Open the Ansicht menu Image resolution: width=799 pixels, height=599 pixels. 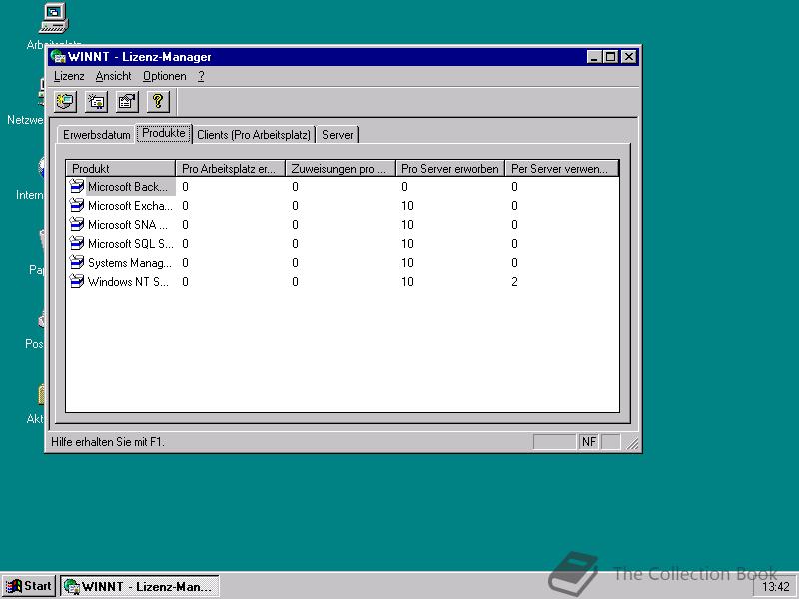(113, 77)
